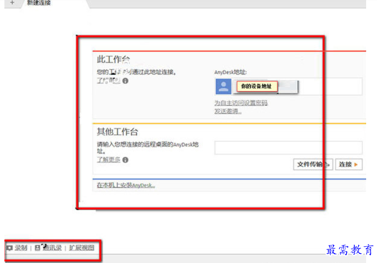
Task: Open a new tab with plus icon
Action: [x=12, y=3]
